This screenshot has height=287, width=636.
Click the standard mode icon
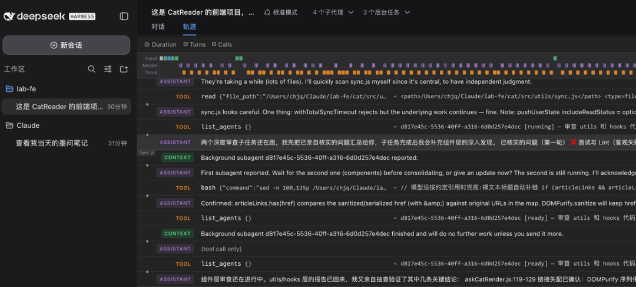[x=267, y=12]
